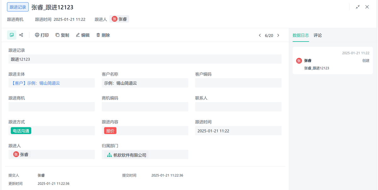Click the 帆软软件有限公司 department chip
The height and width of the screenshot is (190, 378).
(x=127, y=155)
